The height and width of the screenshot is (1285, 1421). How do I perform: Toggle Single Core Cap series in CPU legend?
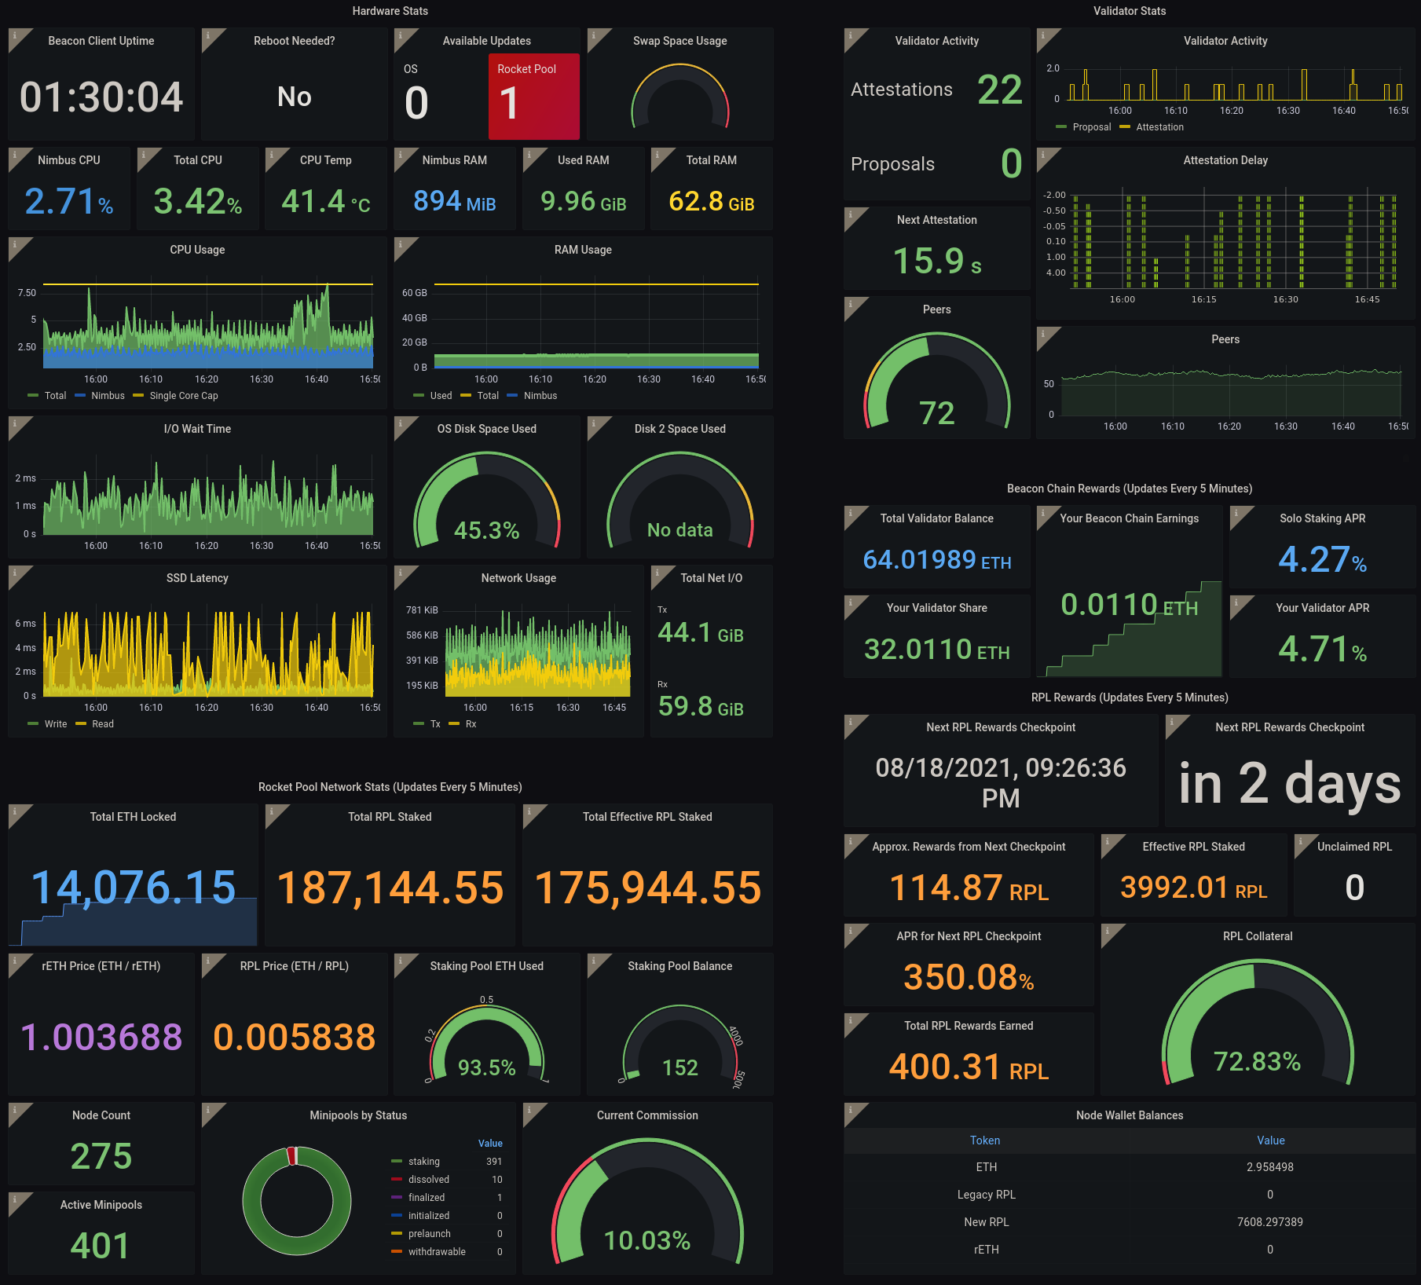[x=183, y=396]
